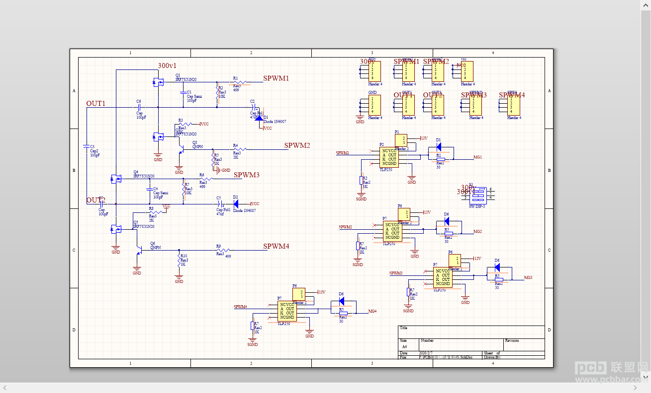Viewport: 651px width, 393px height.
Task: Select the OUT1 net label on left
Action: [96, 103]
